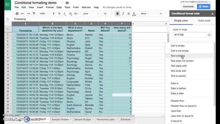This screenshot has width=220, height=124.
Task: Open the Arial font dropdown
Action: coord(91,14)
